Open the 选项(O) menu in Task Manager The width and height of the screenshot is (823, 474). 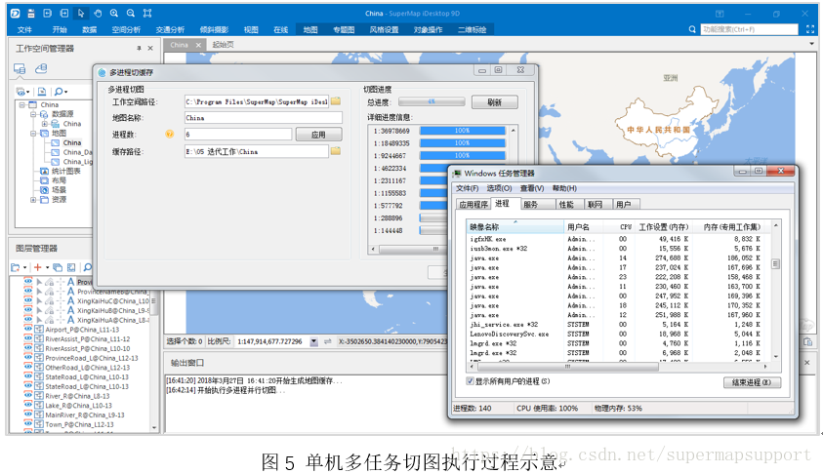click(499, 188)
